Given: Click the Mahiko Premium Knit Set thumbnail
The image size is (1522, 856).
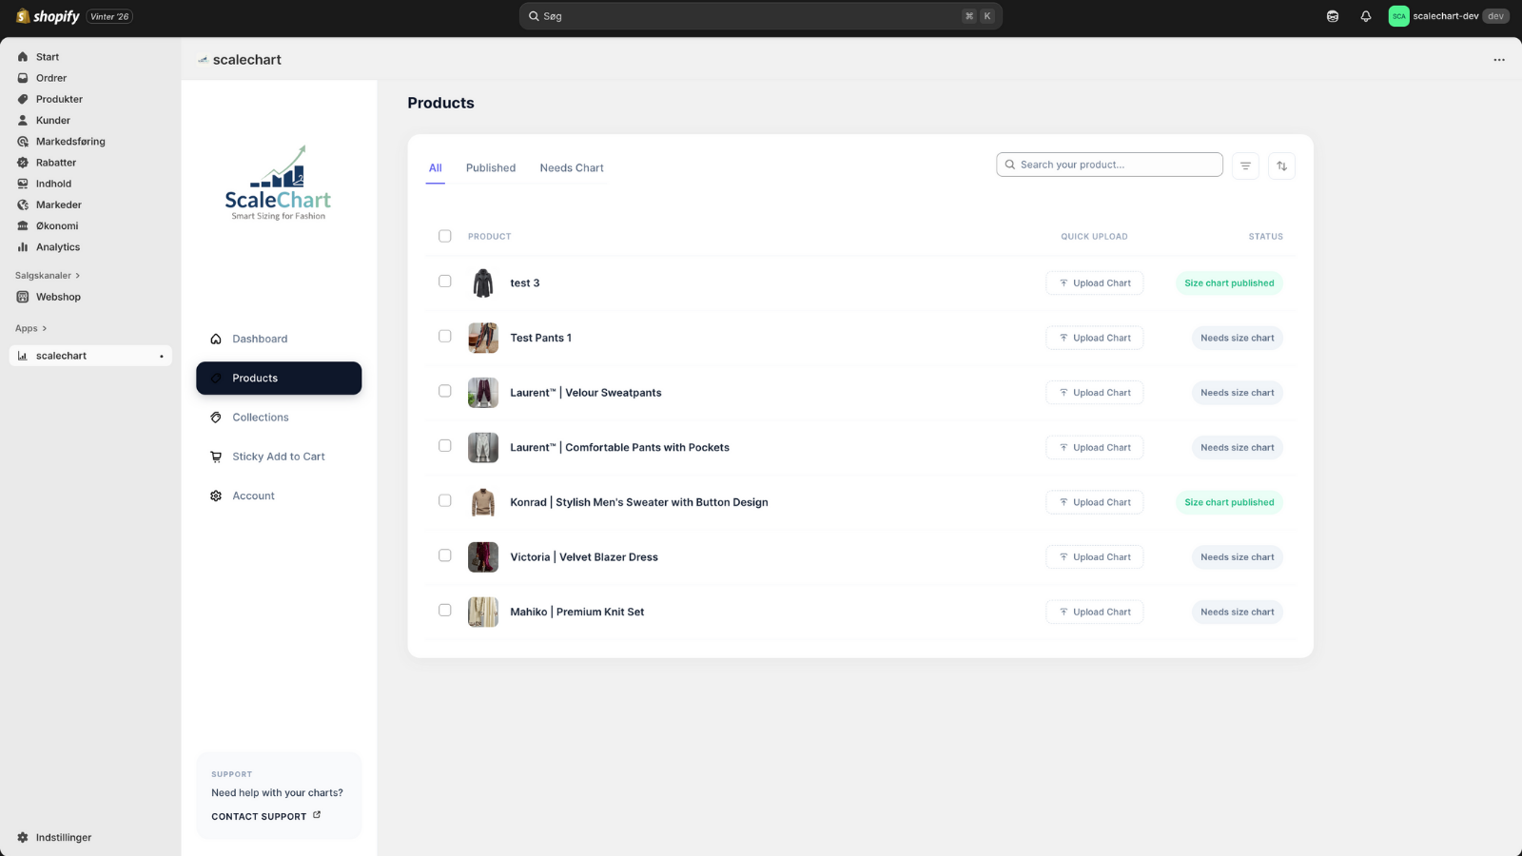Looking at the screenshot, I should (483, 613).
